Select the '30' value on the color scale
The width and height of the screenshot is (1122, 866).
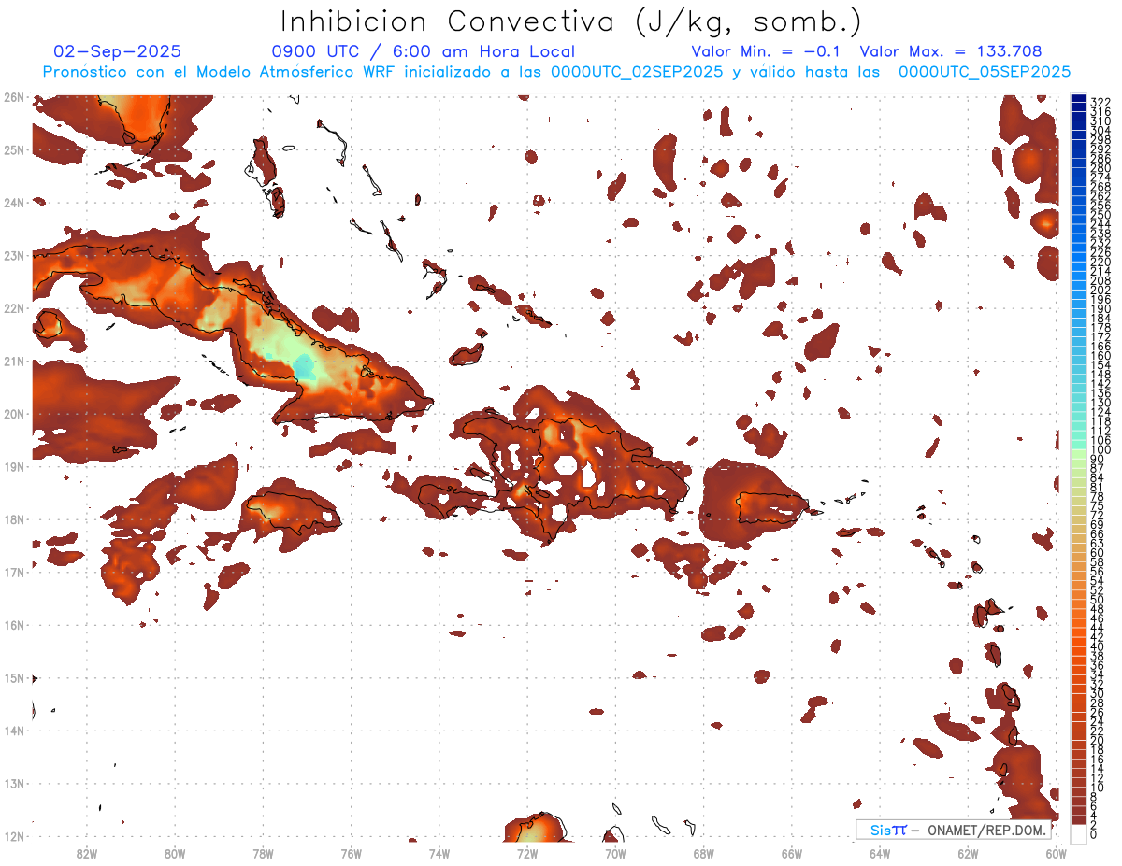(x=1098, y=692)
